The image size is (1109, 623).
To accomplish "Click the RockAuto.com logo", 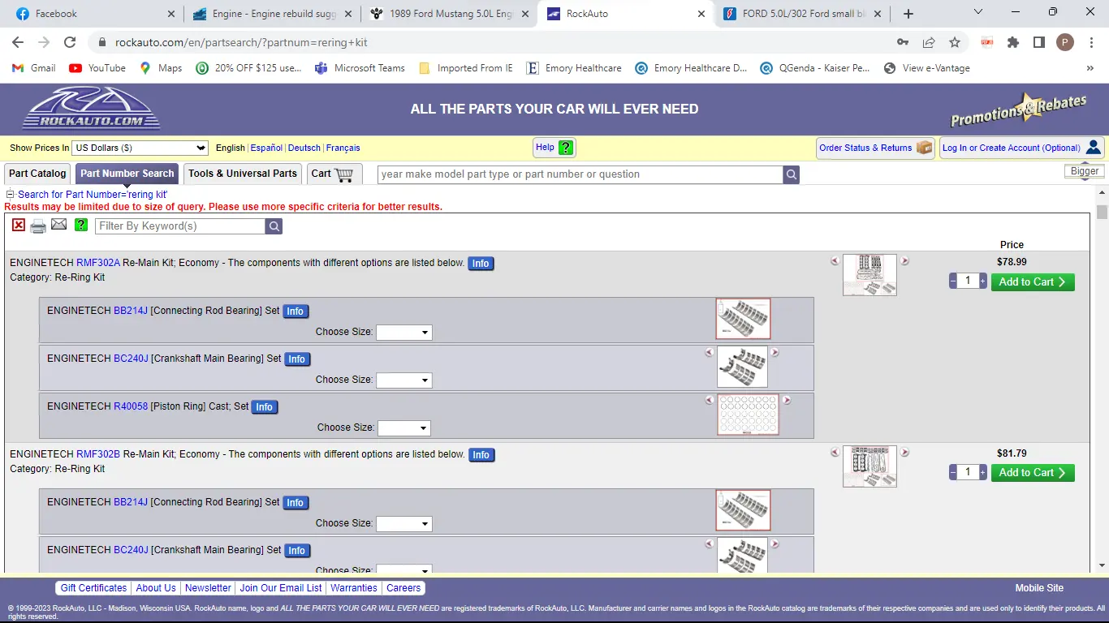I will 92,108.
